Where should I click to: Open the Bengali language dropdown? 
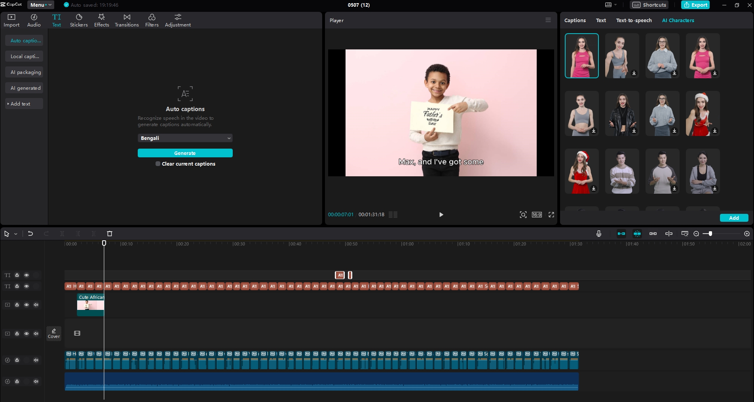185,138
